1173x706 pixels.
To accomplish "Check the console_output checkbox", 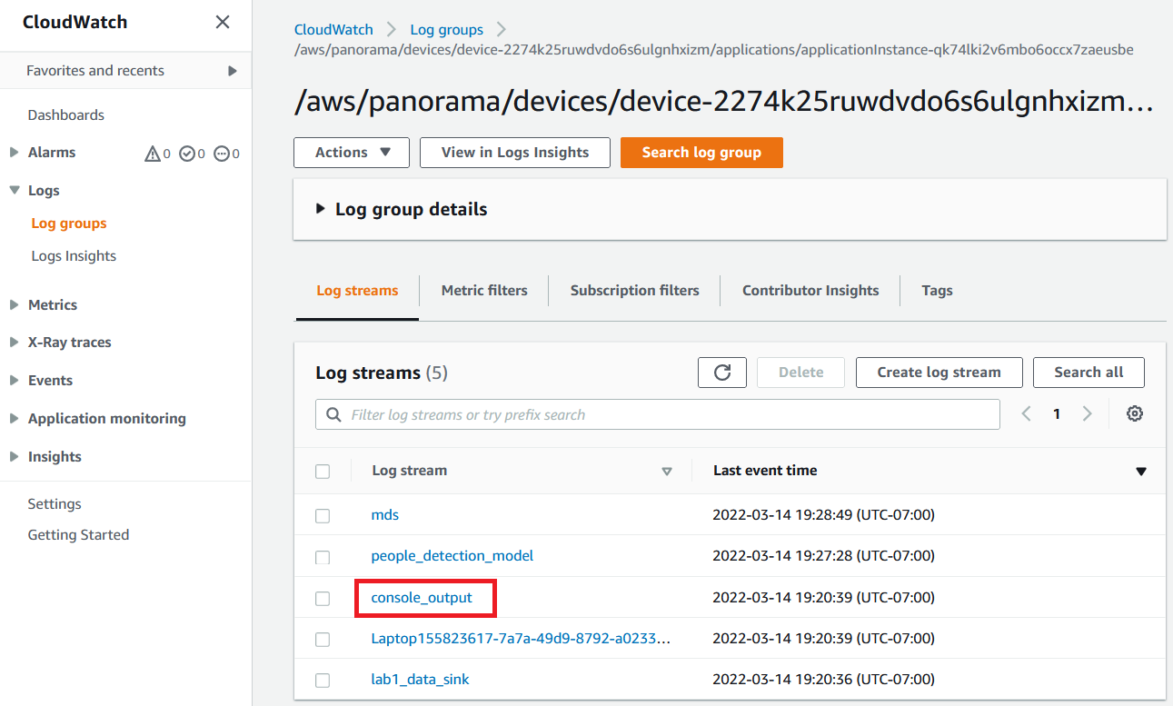I will (323, 599).
